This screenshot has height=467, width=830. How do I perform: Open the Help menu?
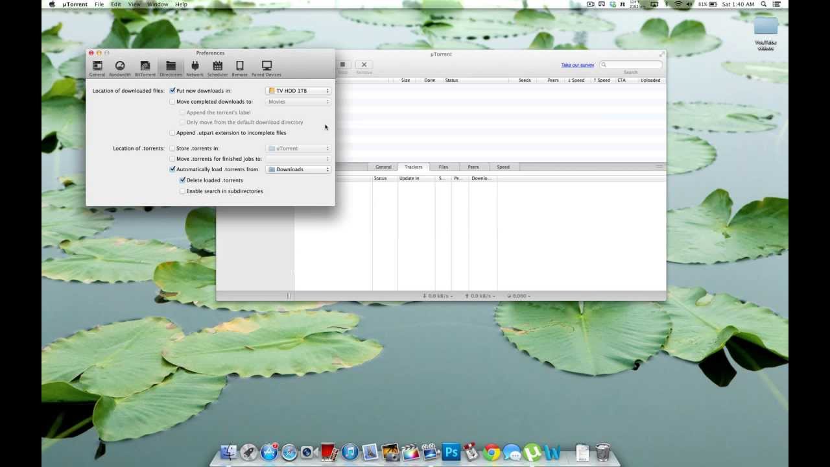[181, 4]
